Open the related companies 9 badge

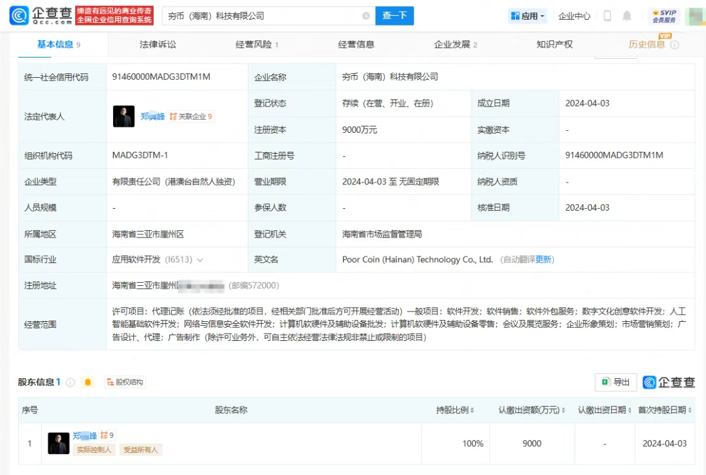coord(191,116)
